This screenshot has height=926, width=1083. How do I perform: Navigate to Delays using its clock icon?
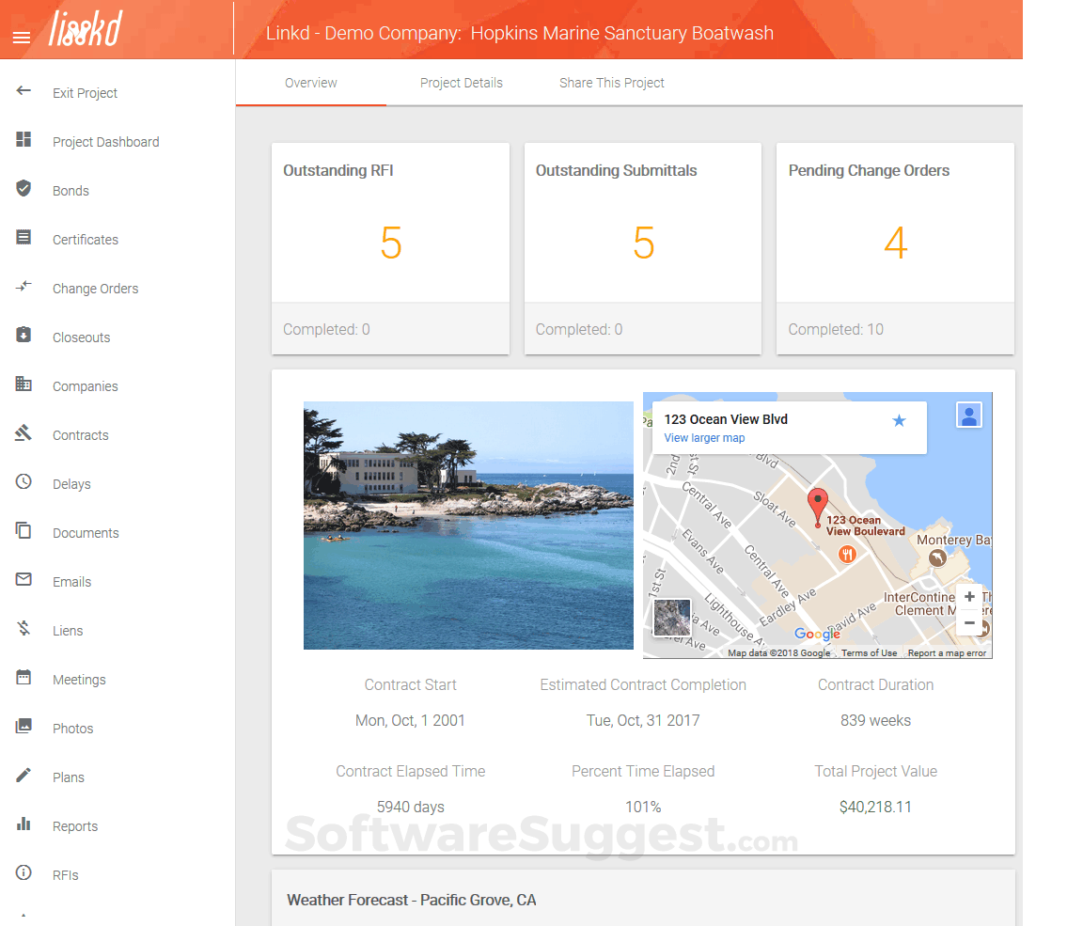[x=24, y=483]
